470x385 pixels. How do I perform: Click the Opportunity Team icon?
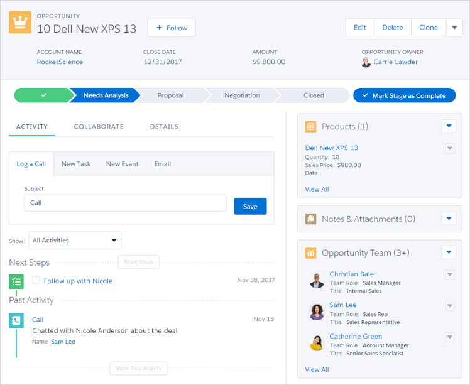(x=310, y=253)
